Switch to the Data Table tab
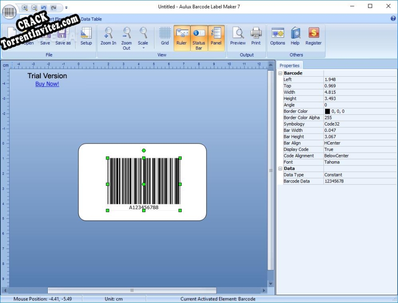The image size is (398, 303). 91,19
